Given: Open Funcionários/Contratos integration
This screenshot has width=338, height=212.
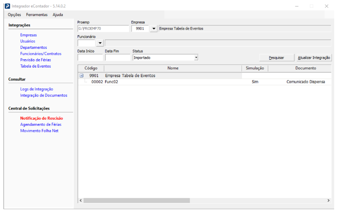Looking at the screenshot, I should tap(41, 54).
